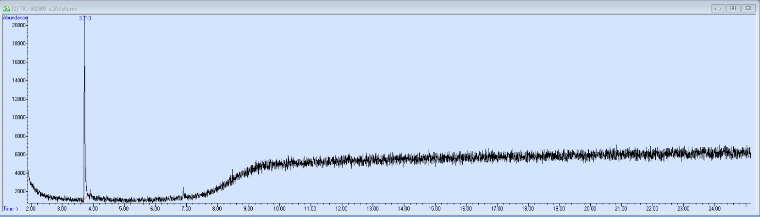The height and width of the screenshot is (217, 760).
Task: Click the 7.00 time axis value
Action: point(186,209)
